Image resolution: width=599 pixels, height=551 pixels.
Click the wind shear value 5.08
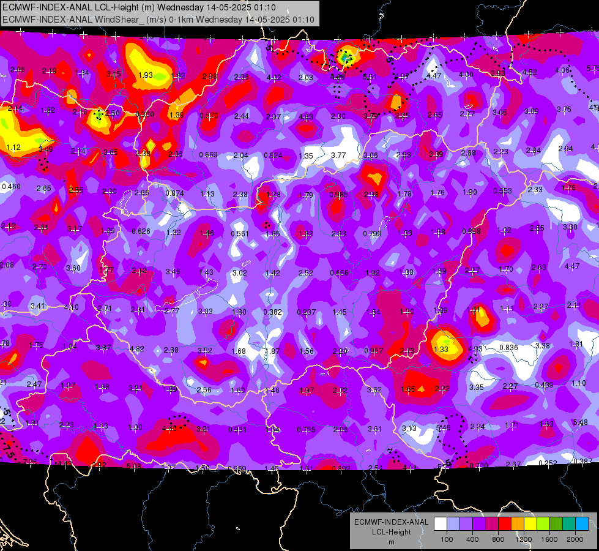(134, 466)
